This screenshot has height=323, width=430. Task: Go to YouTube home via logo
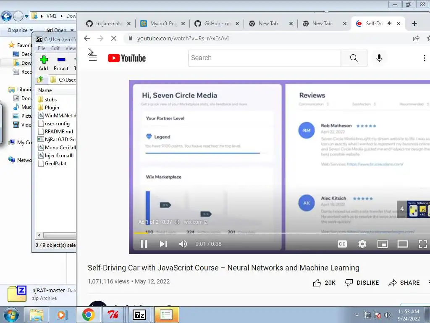[127, 58]
